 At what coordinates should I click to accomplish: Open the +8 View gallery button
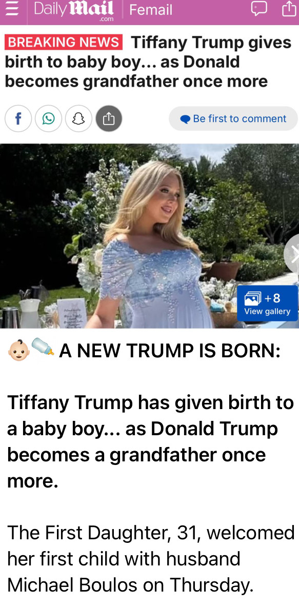tap(267, 303)
